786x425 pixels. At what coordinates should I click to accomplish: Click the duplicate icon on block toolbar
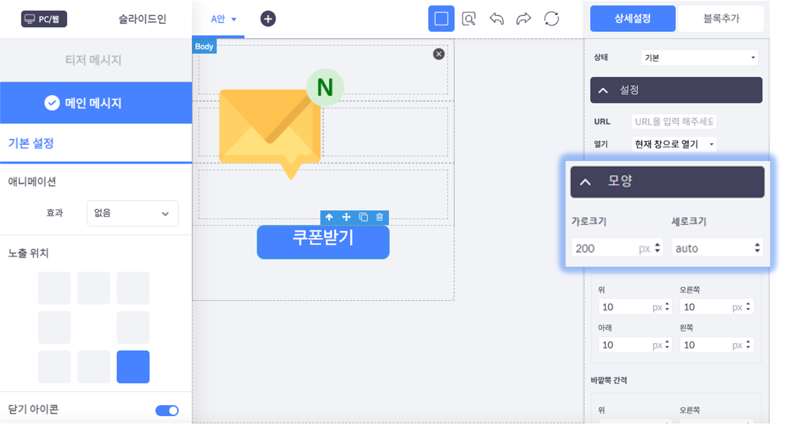(x=363, y=217)
